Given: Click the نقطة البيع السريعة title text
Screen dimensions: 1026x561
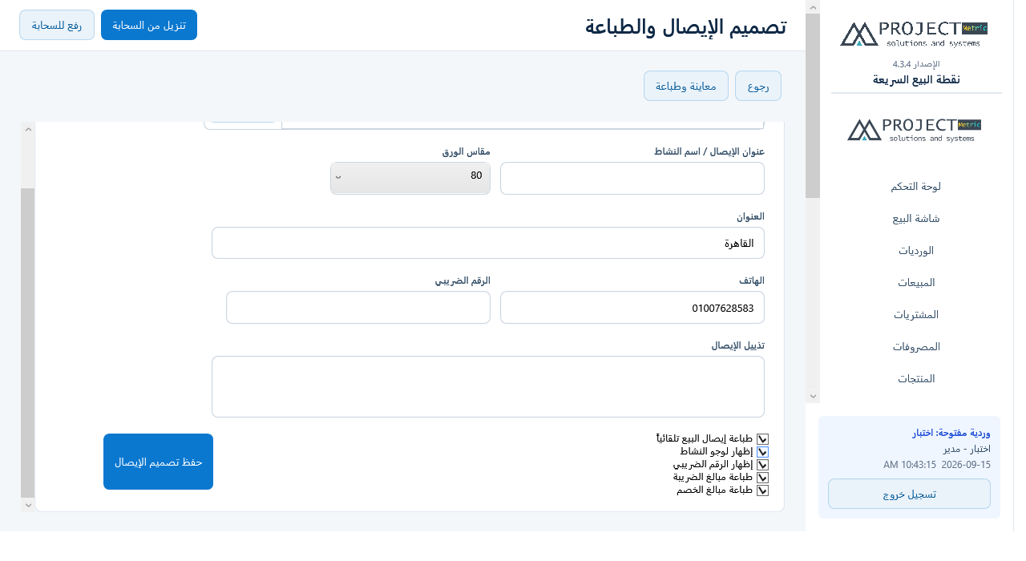Looking at the screenshot, I should 916,79.
